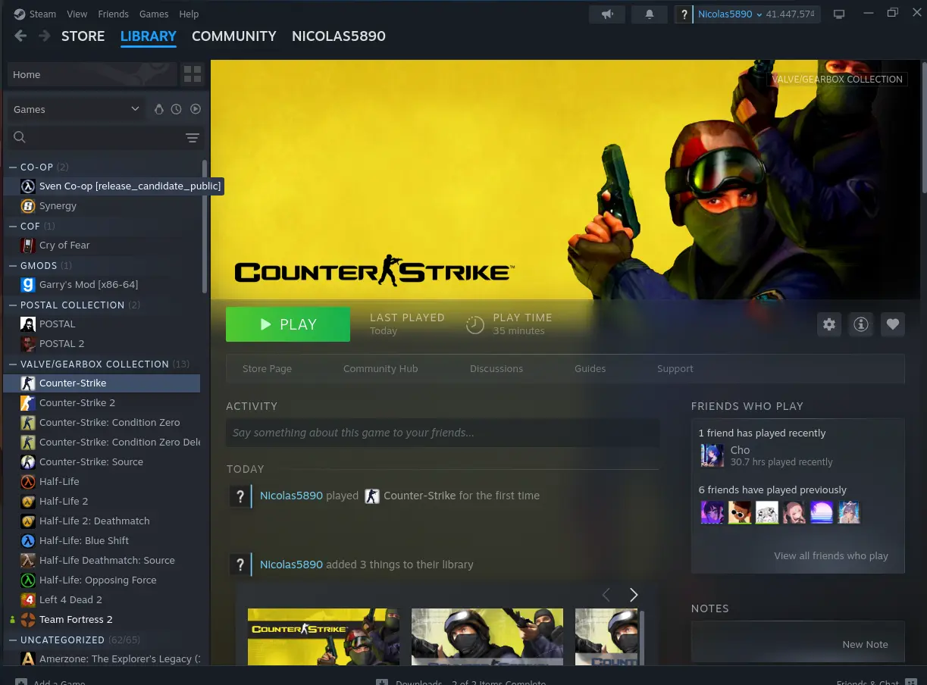Screen dimensions: 927x685
Task: Switch library to grid collections view
Action: coord(193,74)
